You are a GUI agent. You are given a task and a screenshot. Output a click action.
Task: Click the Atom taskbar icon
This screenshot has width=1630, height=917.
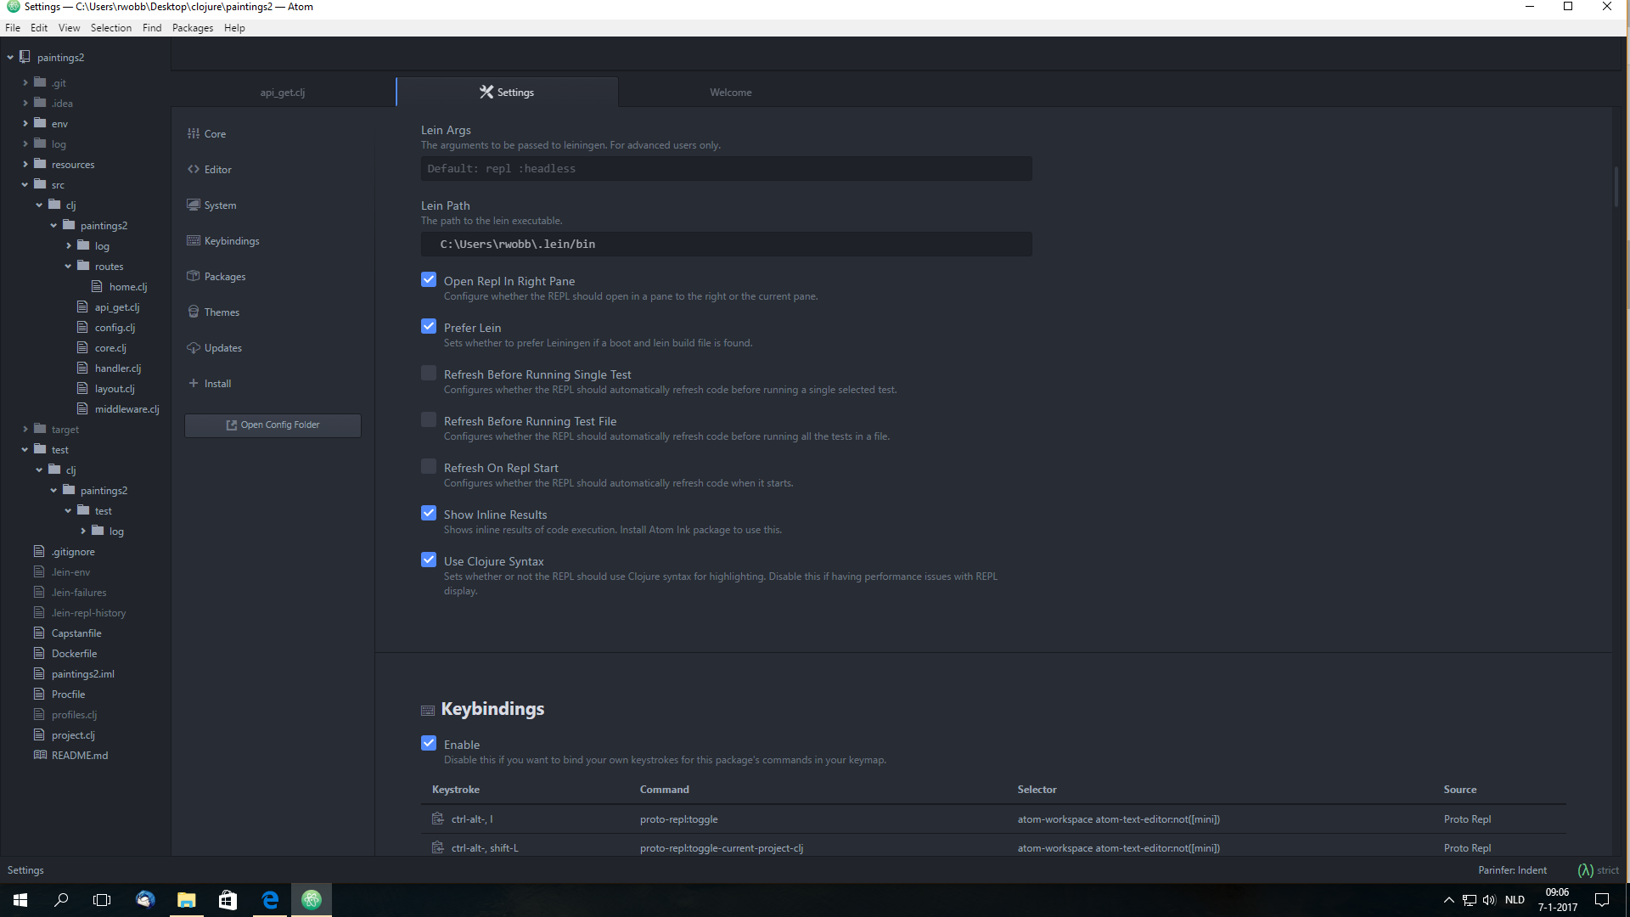tap(312, 900)
